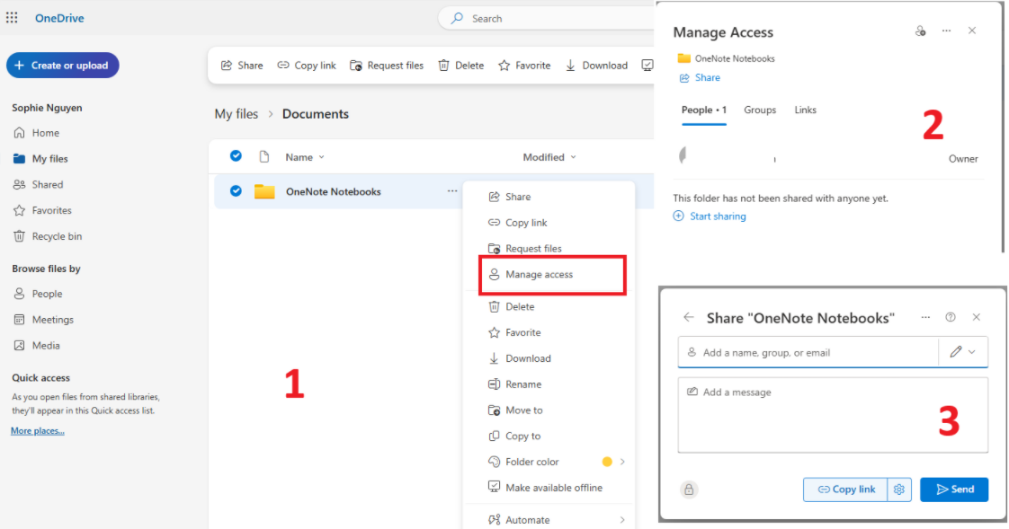Screen dimensions: 1009x529
Task: Click Delete in the top toolbar
Action: tap(460, 65)
